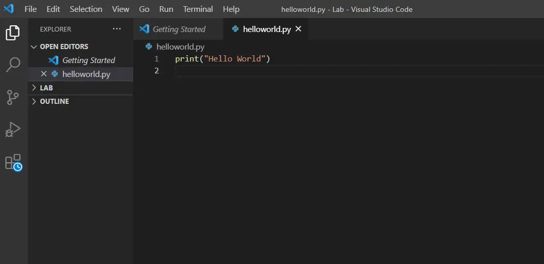
Task: Switch to the Getting Started tab
Action: coord(179,29)
